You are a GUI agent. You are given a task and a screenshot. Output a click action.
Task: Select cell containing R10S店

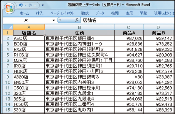(29, 55)
